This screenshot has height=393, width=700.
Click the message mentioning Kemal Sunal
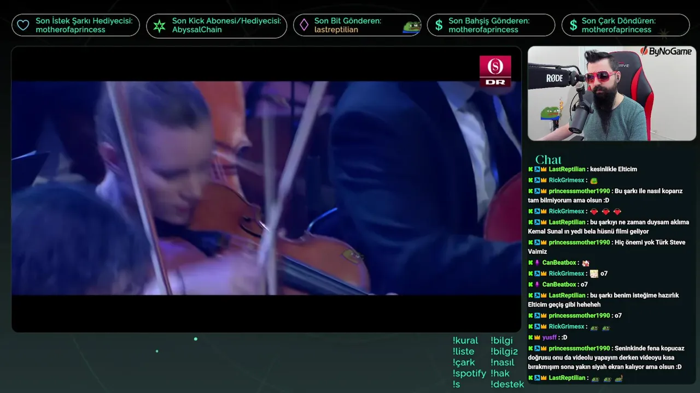click(608, 227)
